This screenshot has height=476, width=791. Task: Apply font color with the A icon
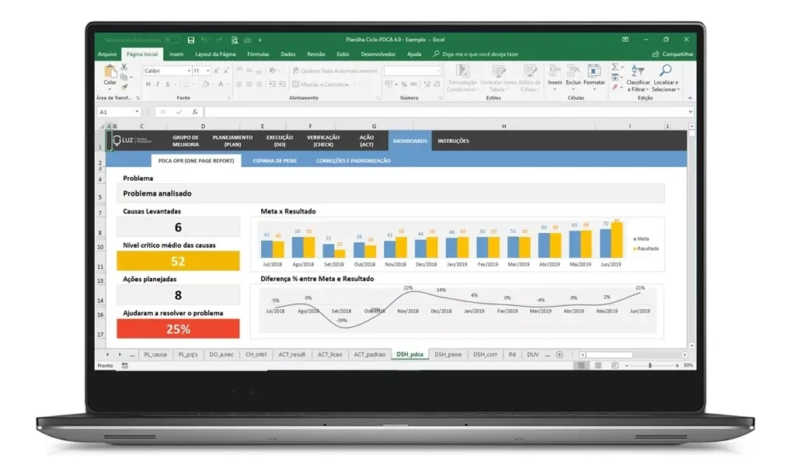tap(221, 84)
